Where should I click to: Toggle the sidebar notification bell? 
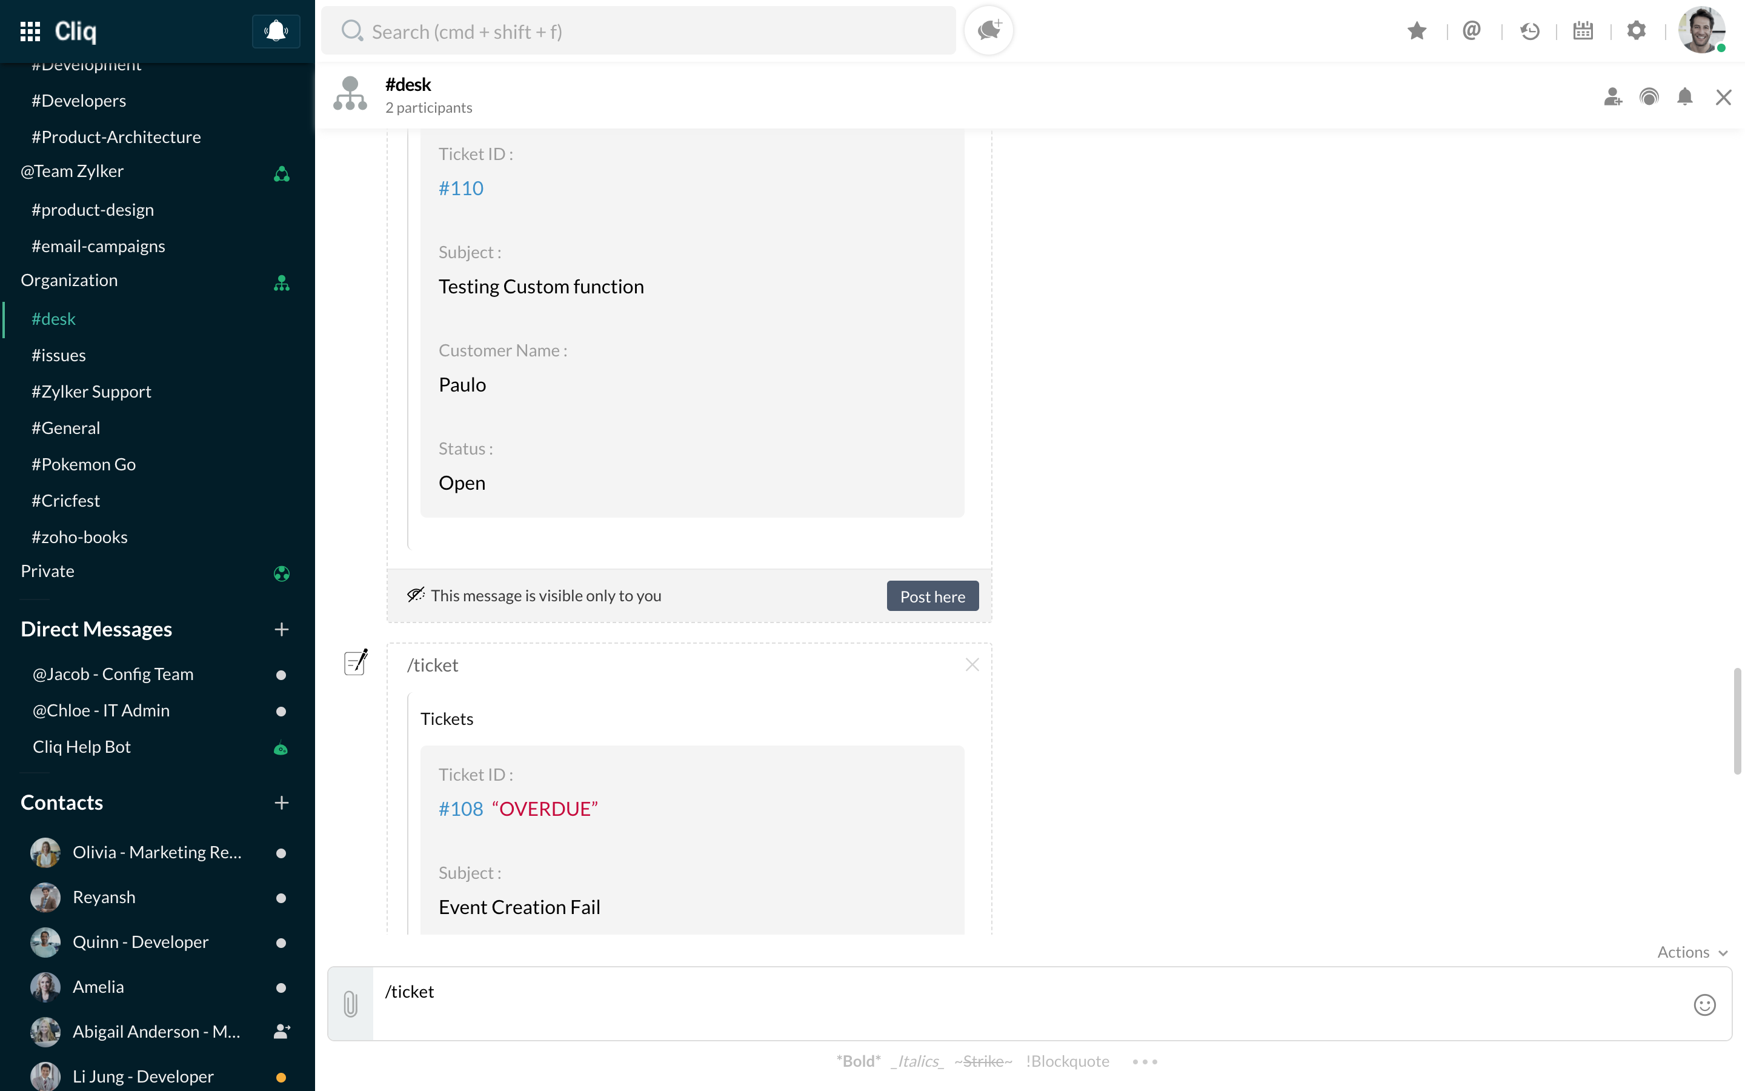click(x=276, y=31)
